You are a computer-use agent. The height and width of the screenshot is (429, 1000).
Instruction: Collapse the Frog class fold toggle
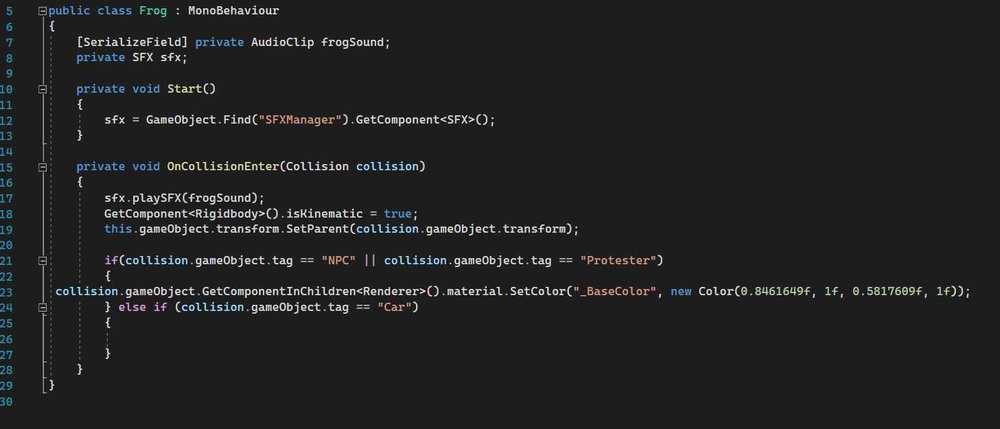pyautogui.click(x=43, y=11)
